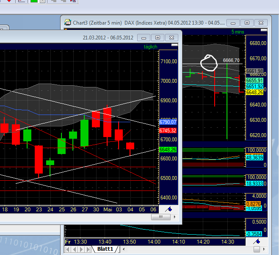279x255 pixels.
Task: Go to previous sheet with navigation arrow
Action: click(75, 249)
